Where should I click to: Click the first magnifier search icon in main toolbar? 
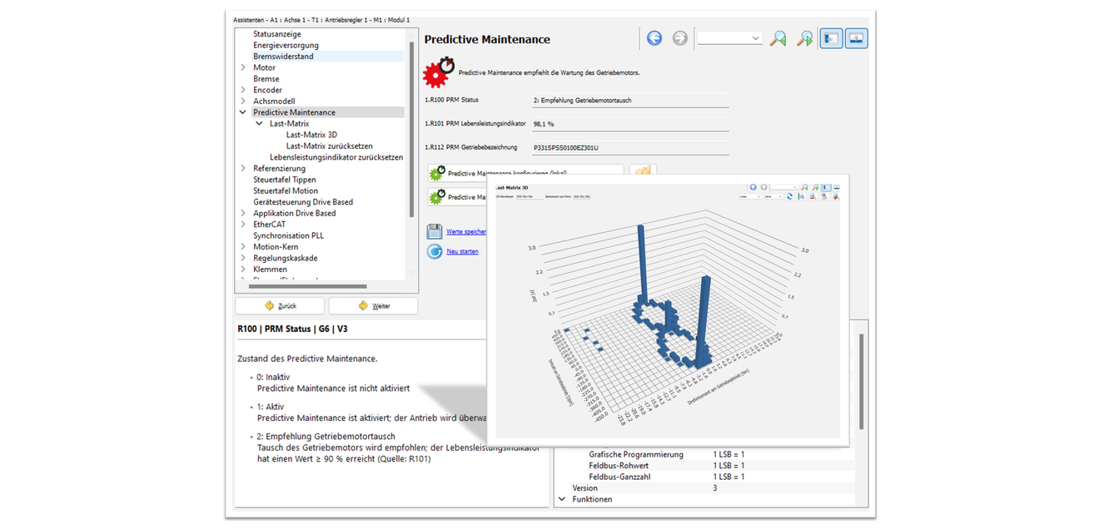[778, 38]
